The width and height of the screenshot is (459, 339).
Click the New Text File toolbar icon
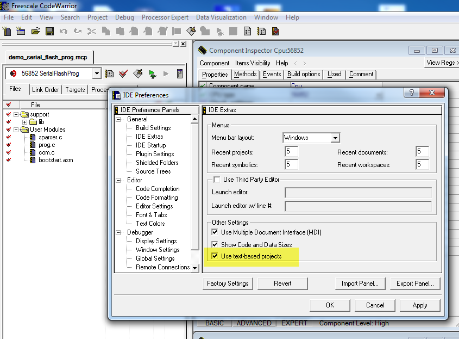coord(7,31)
